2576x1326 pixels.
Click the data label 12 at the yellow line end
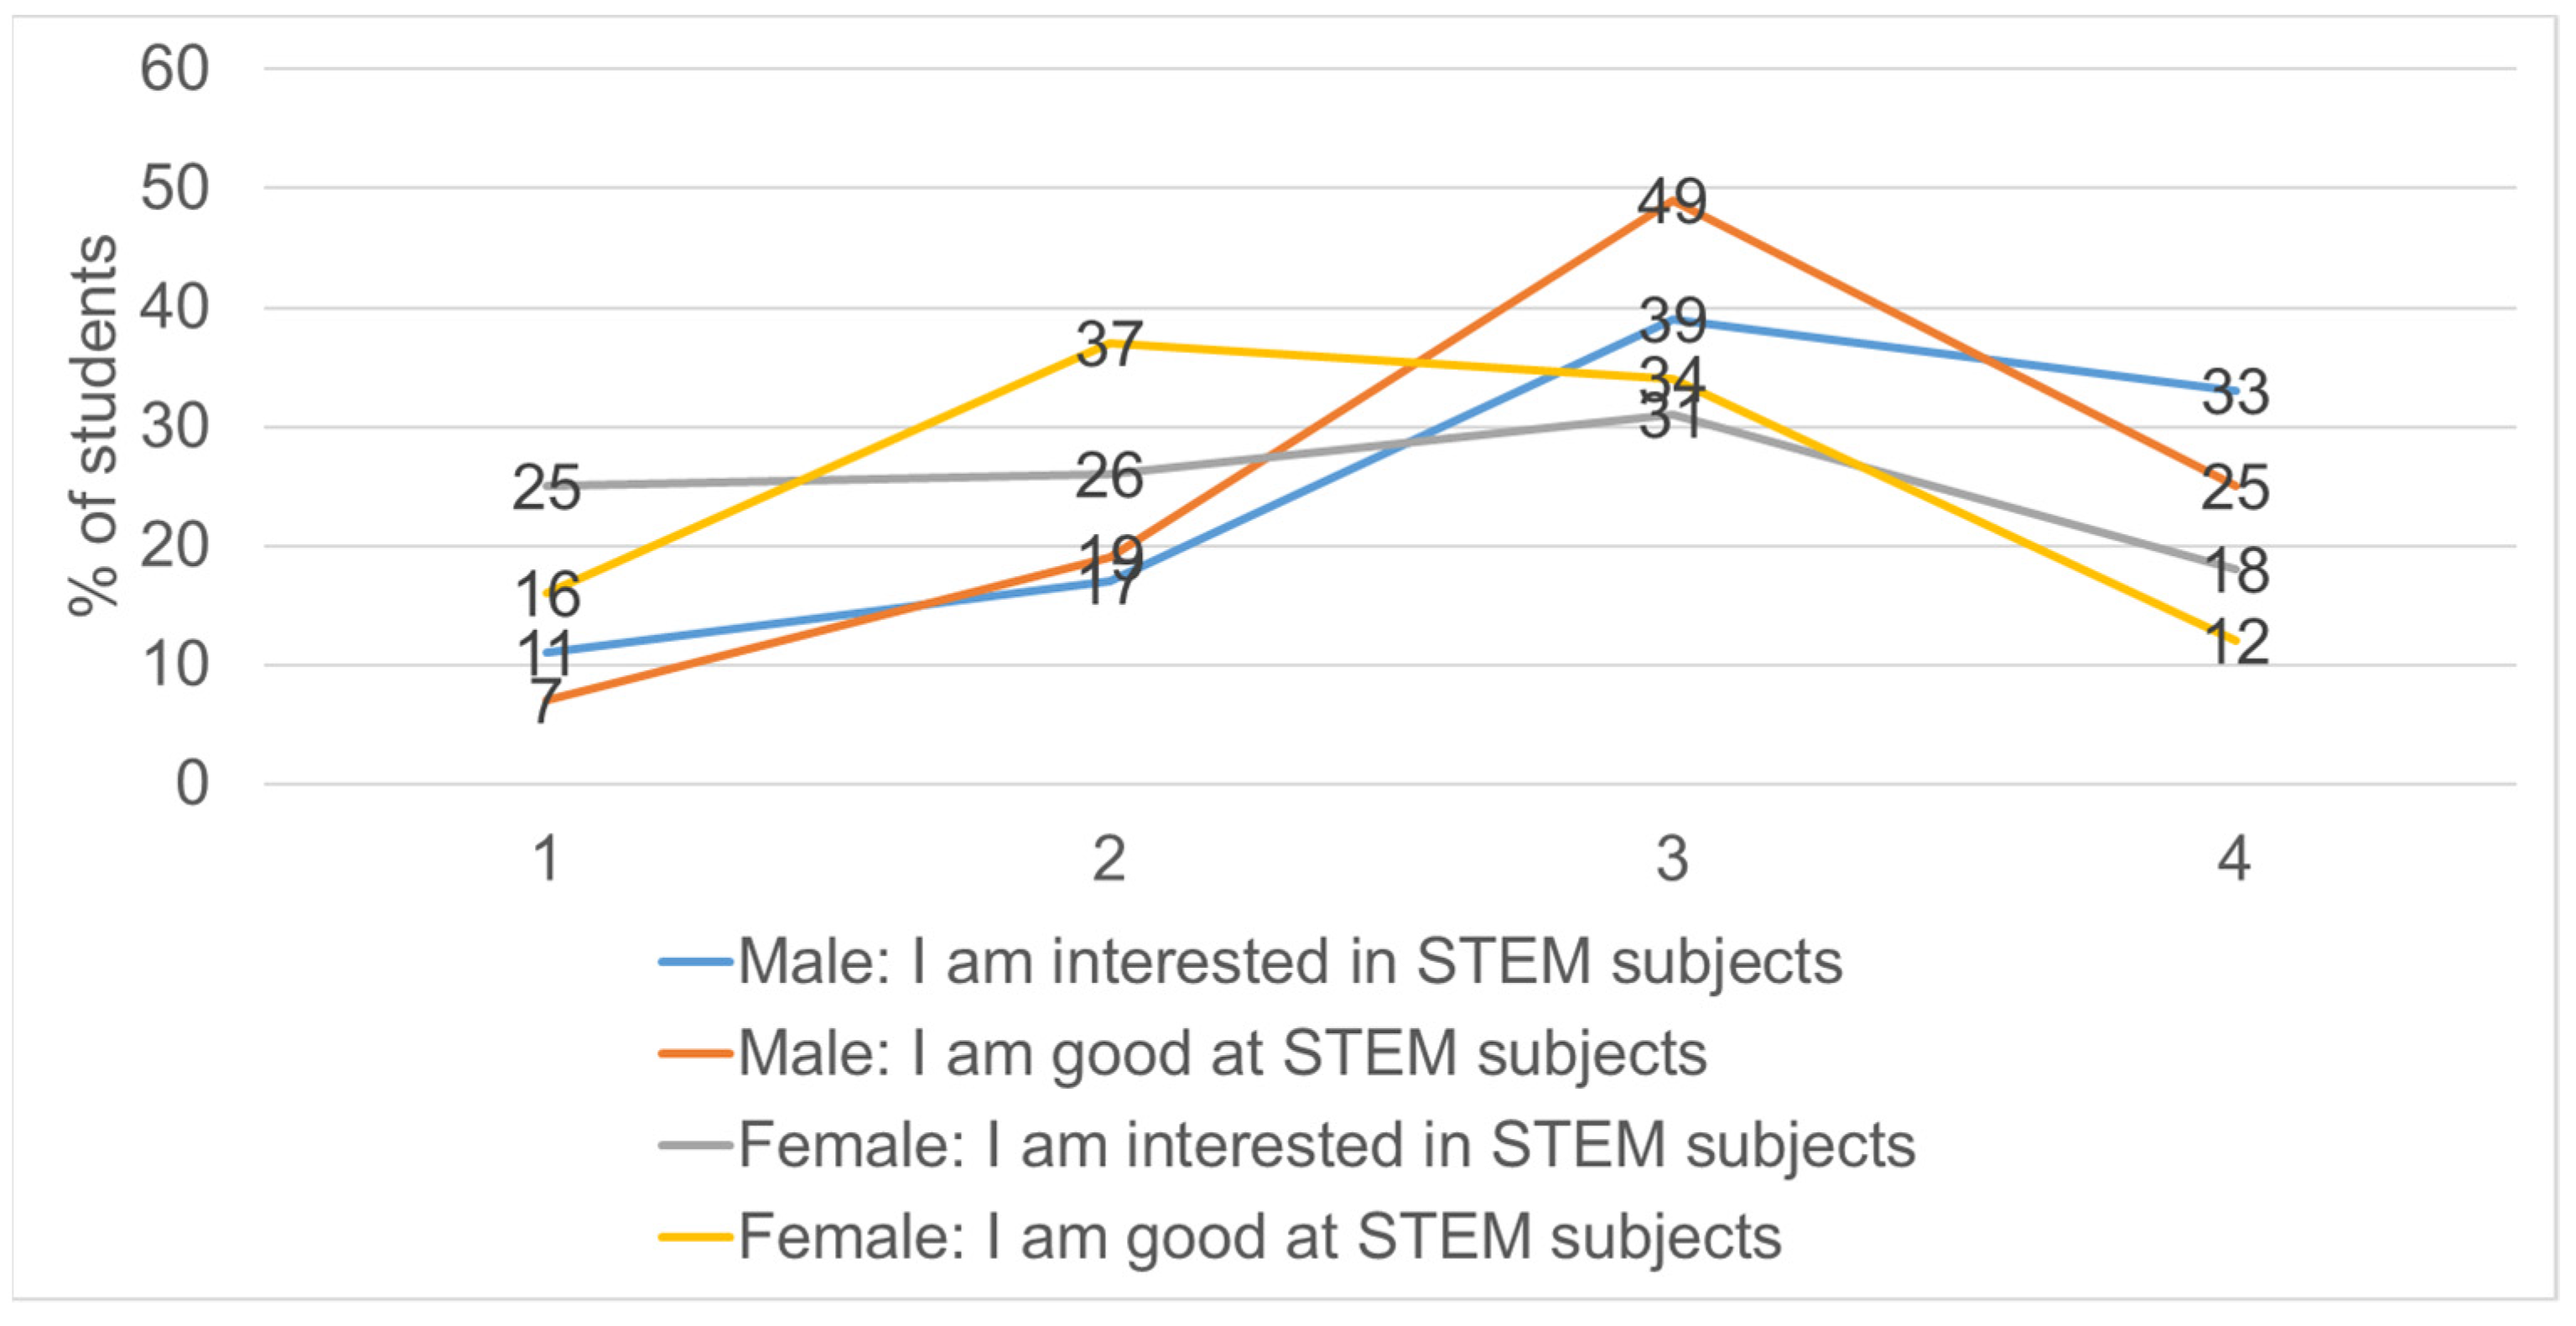(x=2236, y=642)
